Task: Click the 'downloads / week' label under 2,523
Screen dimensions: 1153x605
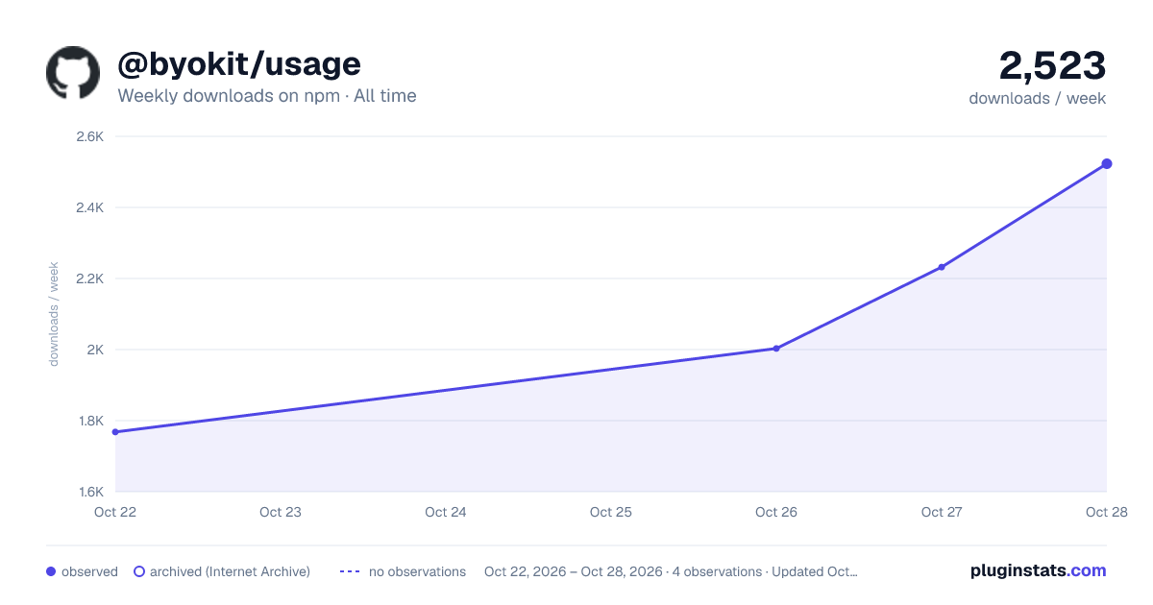Action: pyautogui.click(x=1038, y=98)
